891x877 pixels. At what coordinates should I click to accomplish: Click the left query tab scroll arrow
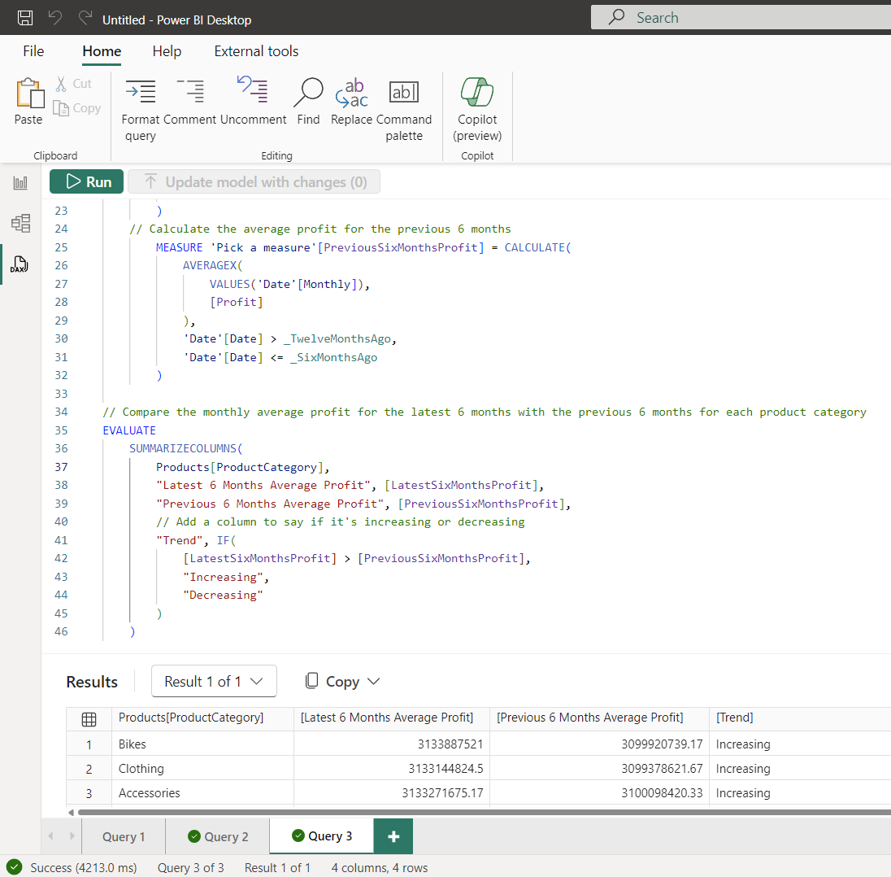click(x=50, y=836)
